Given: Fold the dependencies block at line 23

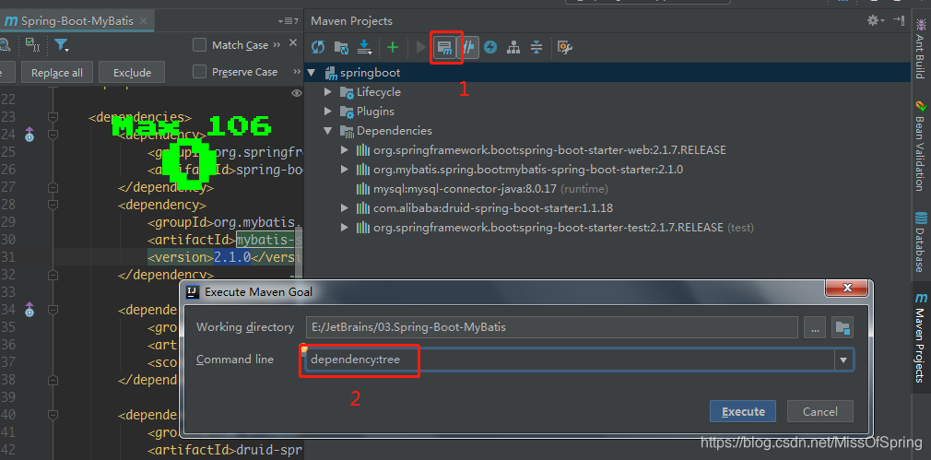Looking at the screenshot, I should pyautogui.click(x=53, y=117).
